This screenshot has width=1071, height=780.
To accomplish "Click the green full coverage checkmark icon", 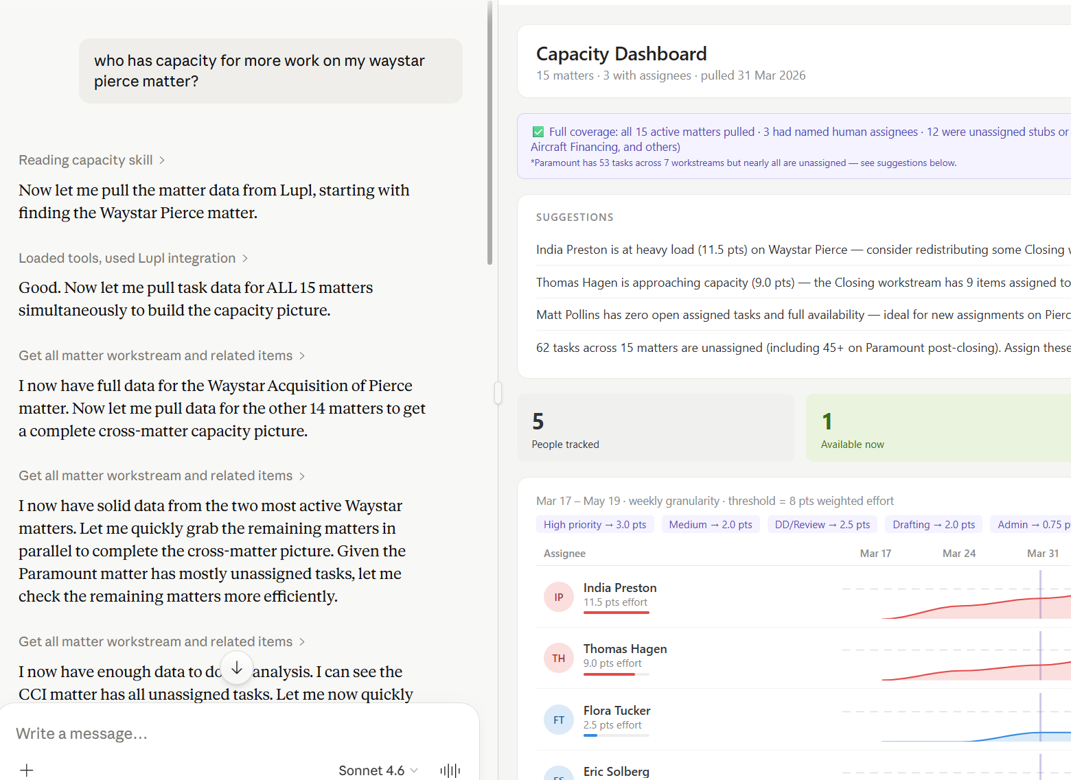I will pos(538,132).
